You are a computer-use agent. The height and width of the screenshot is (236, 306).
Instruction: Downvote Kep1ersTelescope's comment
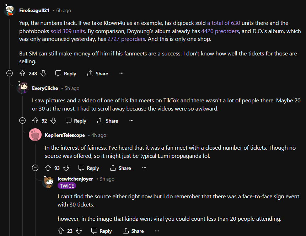click(x=66, y=168)
